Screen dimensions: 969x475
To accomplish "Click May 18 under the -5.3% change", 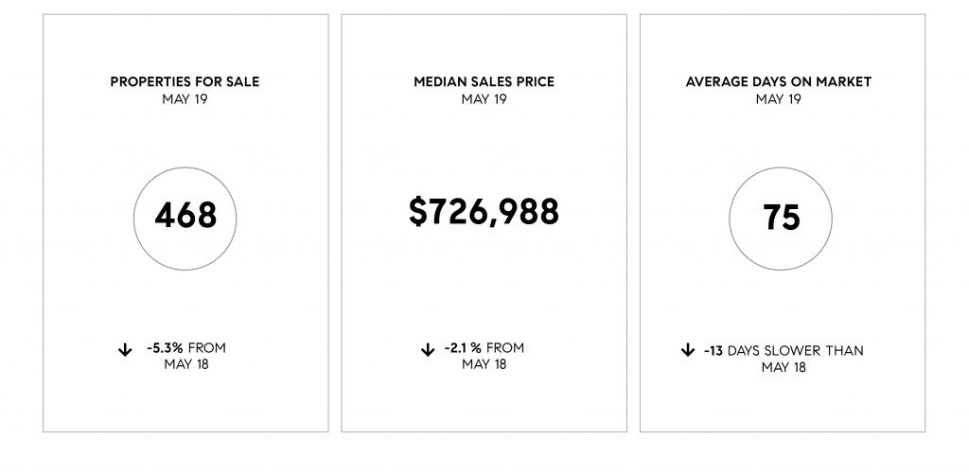I will point(186,364).
